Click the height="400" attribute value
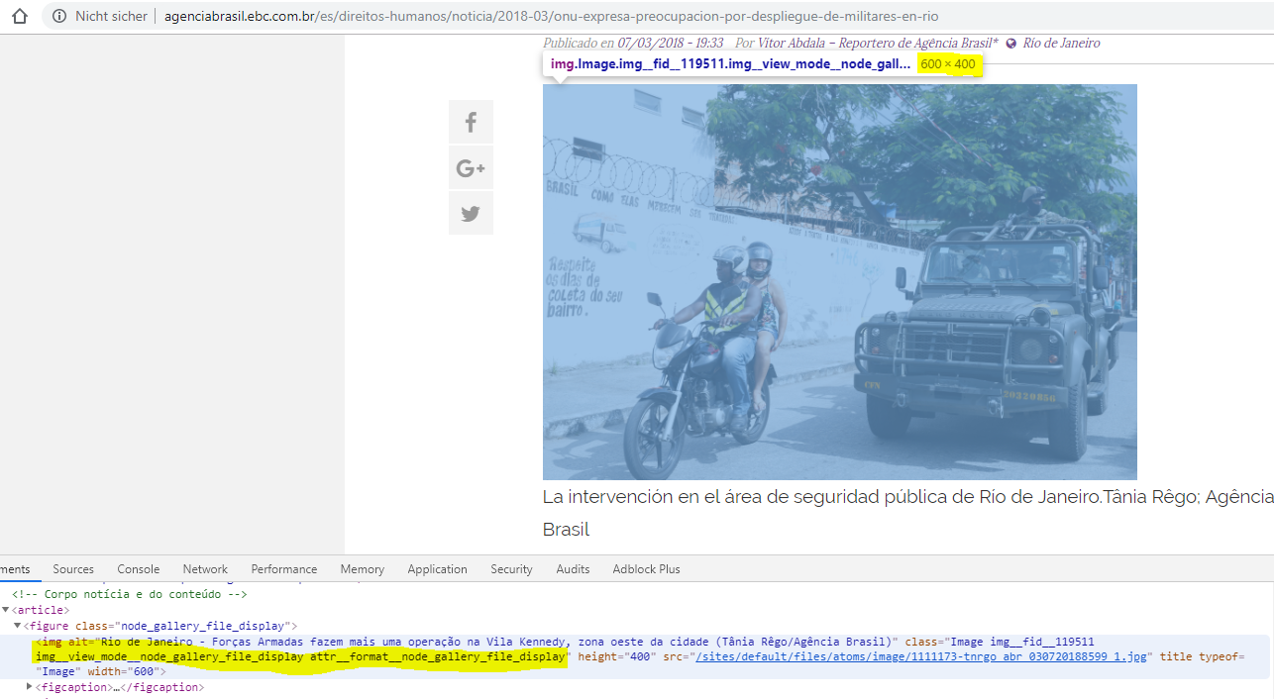The width and height of the screenshot is (1274, 699). tap(615, 656)
